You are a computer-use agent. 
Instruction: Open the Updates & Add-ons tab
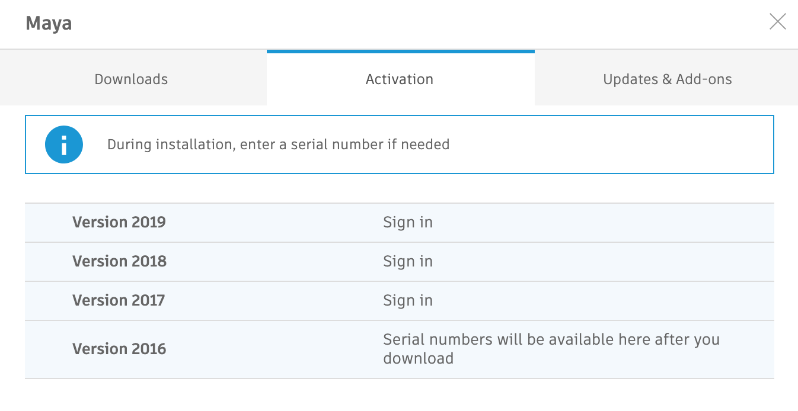click(667, 78)
